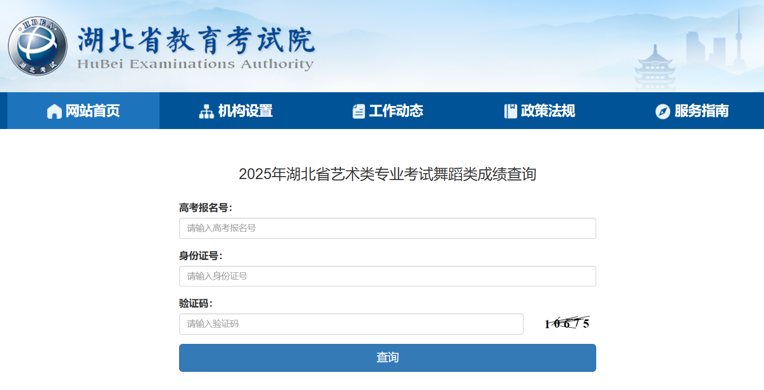Focus the 请输入高考报名号 input field
This screenshot has height=390, width=764.
point(387,228)
